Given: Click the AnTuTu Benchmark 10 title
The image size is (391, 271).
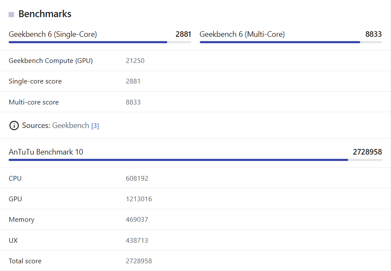Looking at the screenshot, I should pyautogui.click(x=46, y=152).
